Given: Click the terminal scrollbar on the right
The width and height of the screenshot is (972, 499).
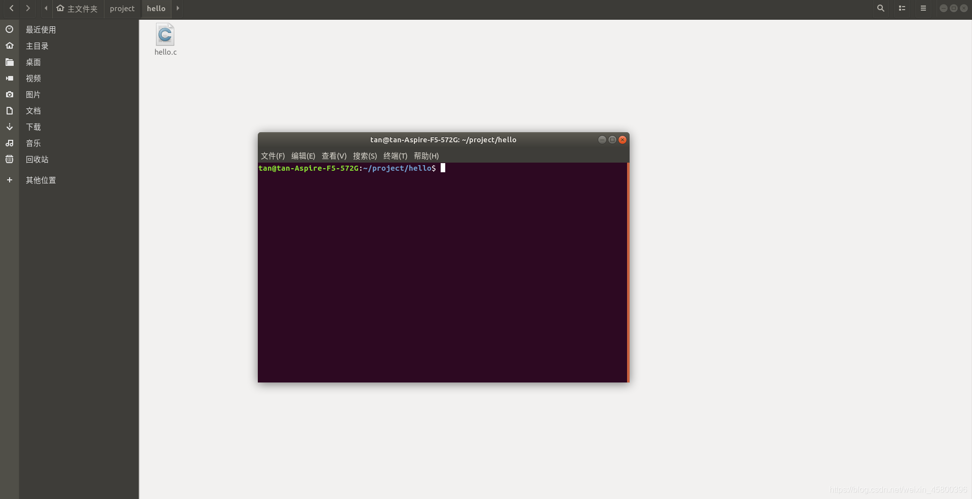Looking at the screenshot, I should point(628,271).
